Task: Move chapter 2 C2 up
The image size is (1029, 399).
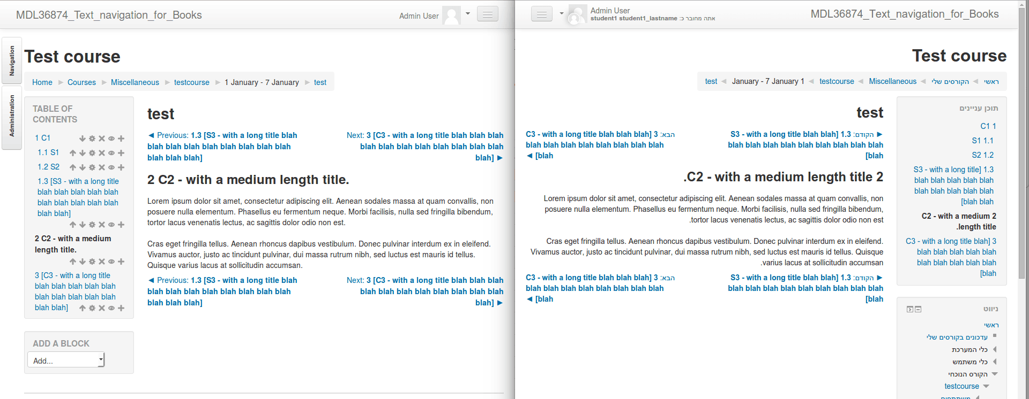Action: click(x=73, y=262)
